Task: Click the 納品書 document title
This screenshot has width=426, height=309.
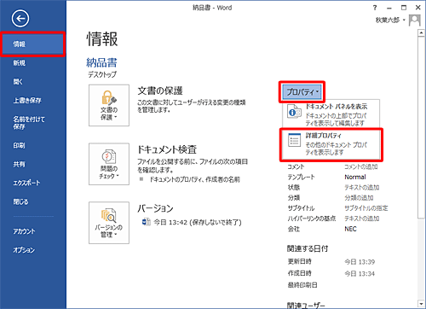Action: (101, 63)
